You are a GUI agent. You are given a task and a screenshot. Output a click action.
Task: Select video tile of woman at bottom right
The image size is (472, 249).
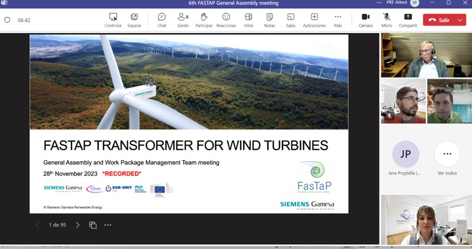pos(426,220)
